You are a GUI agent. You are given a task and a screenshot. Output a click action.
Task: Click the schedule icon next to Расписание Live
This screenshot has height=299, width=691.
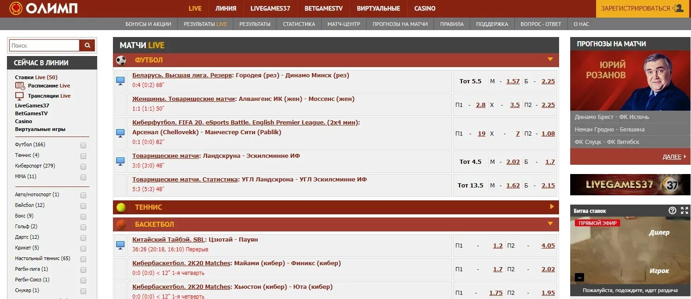point(20,86)
